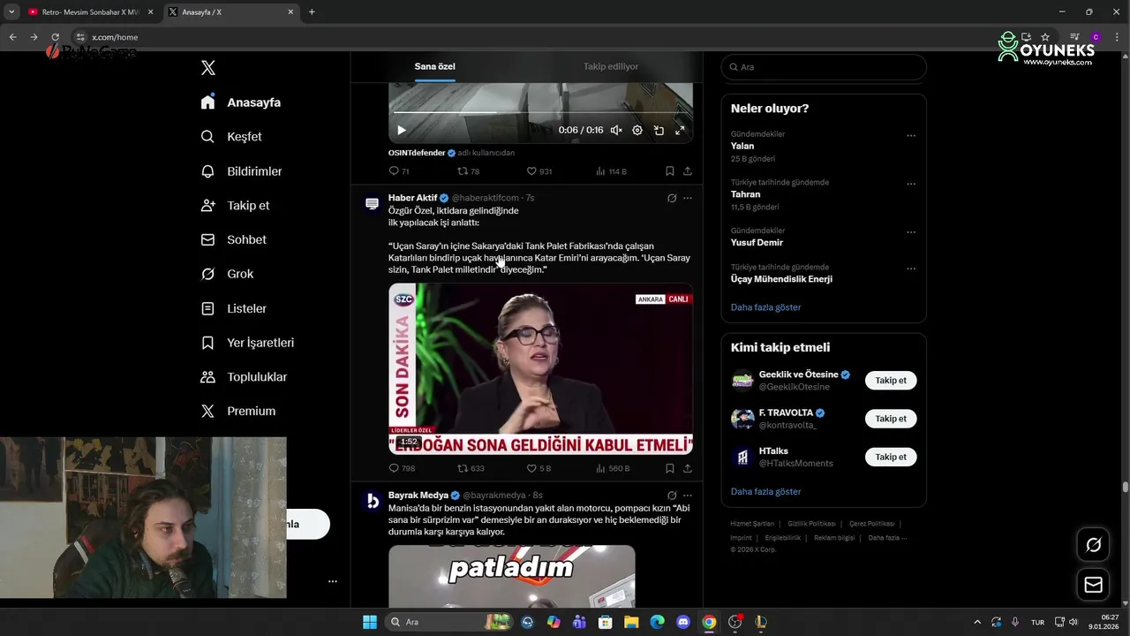
Task: Share the Haber Aktif post
Action: [688, 468]
